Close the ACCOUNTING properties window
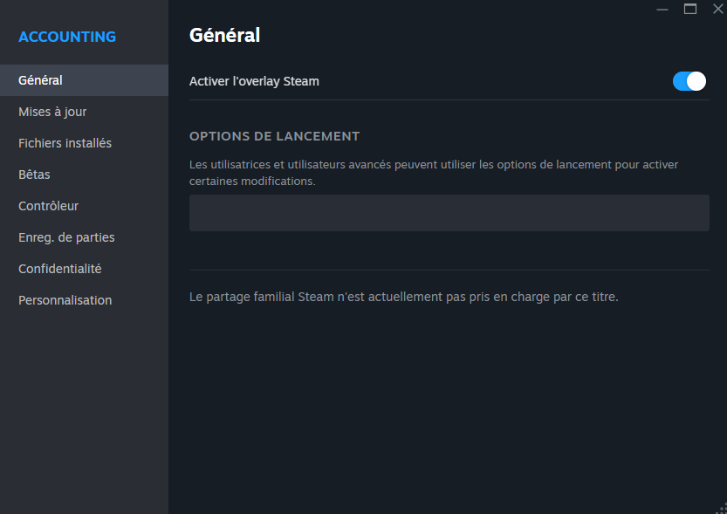 (x=717, y=9)
